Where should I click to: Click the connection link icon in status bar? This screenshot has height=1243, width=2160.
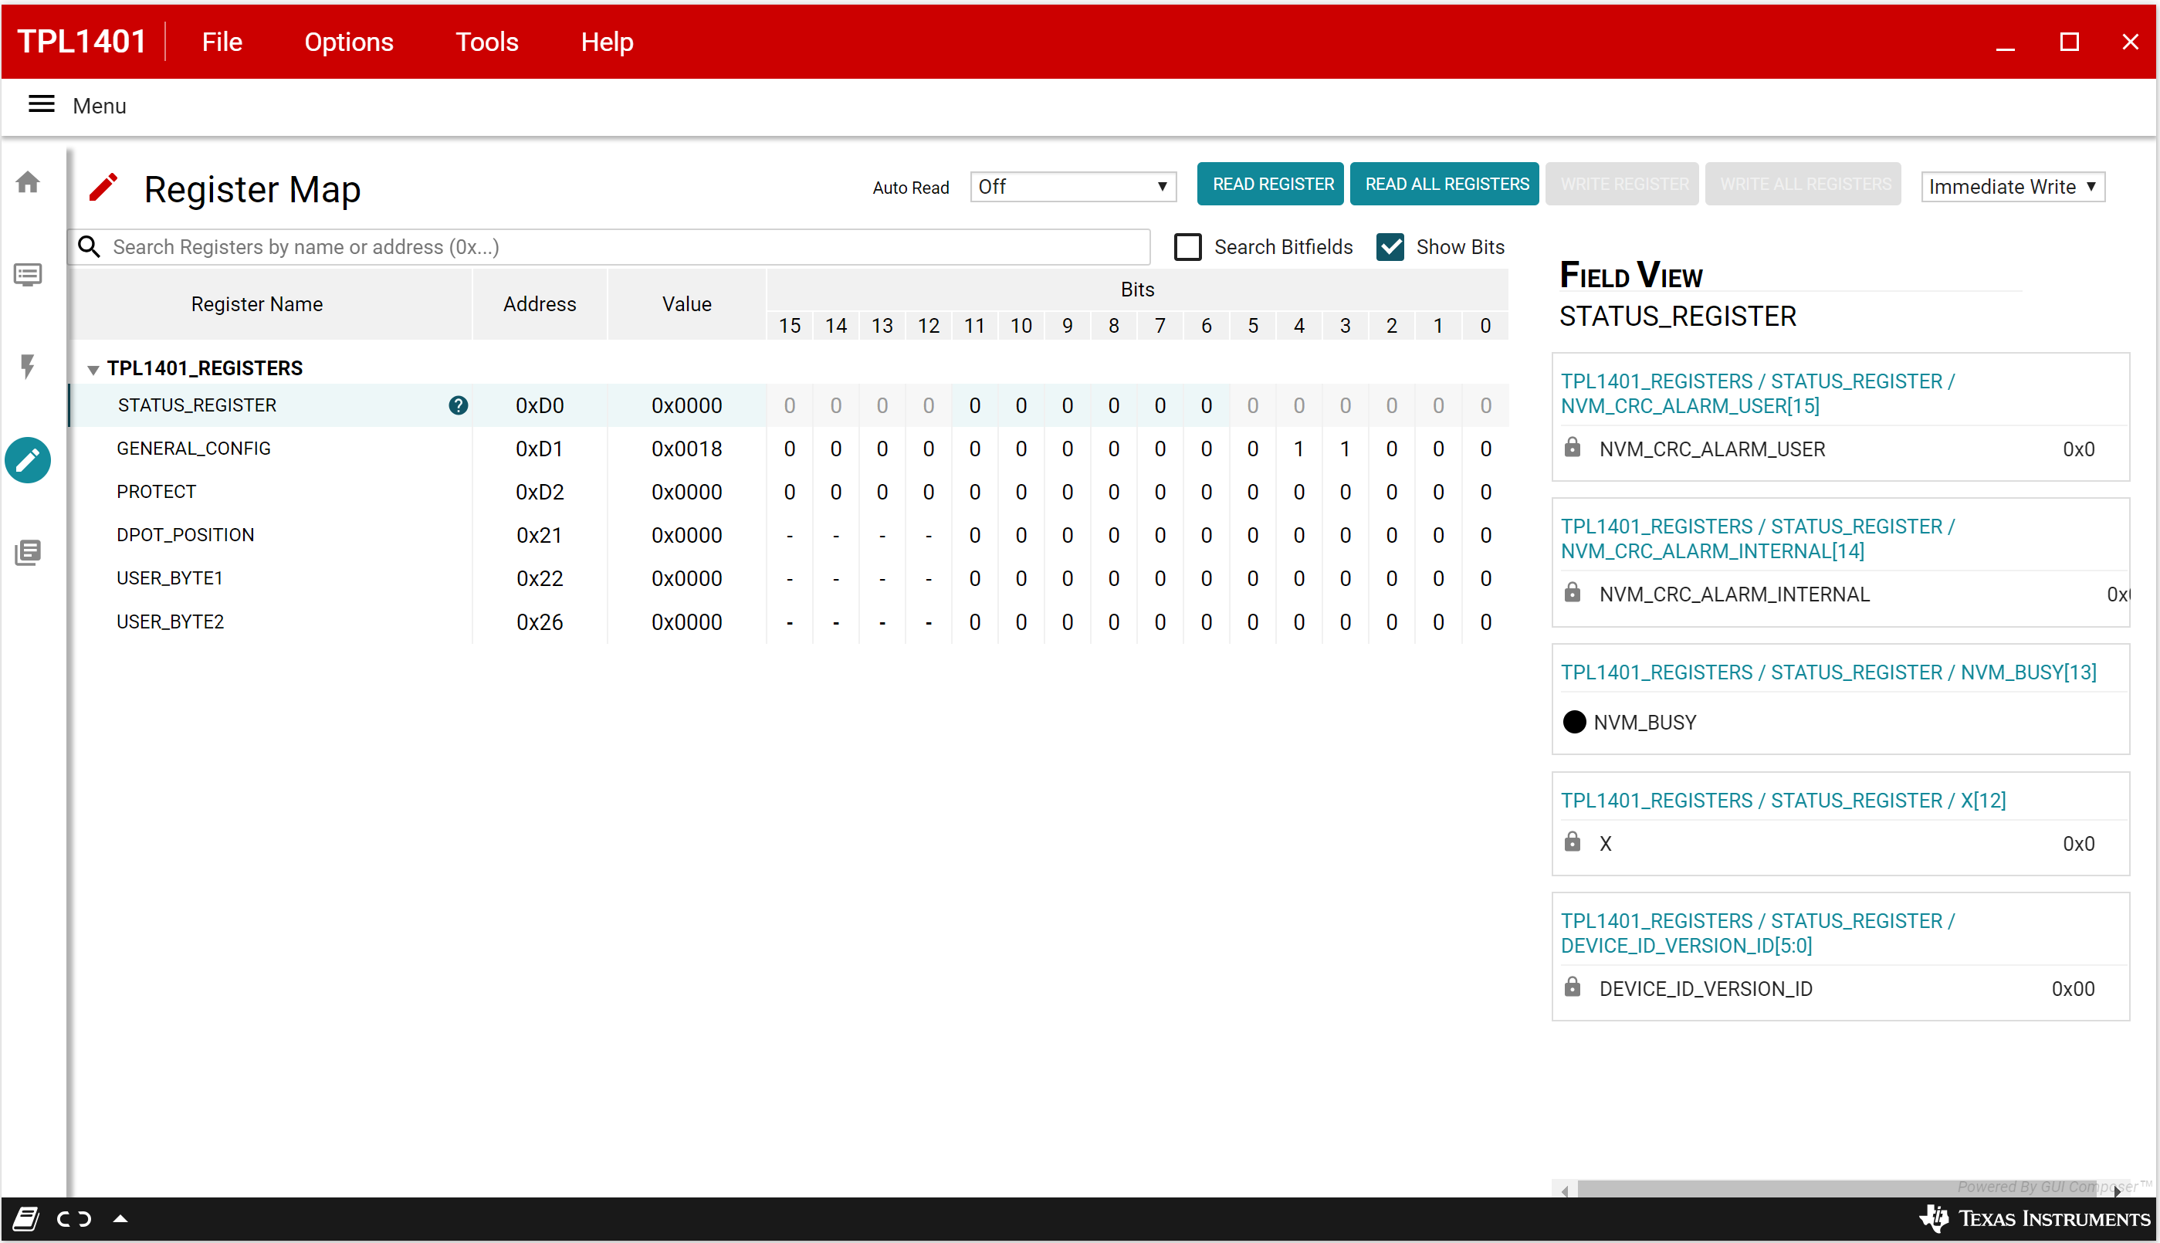coord(74,1219)
